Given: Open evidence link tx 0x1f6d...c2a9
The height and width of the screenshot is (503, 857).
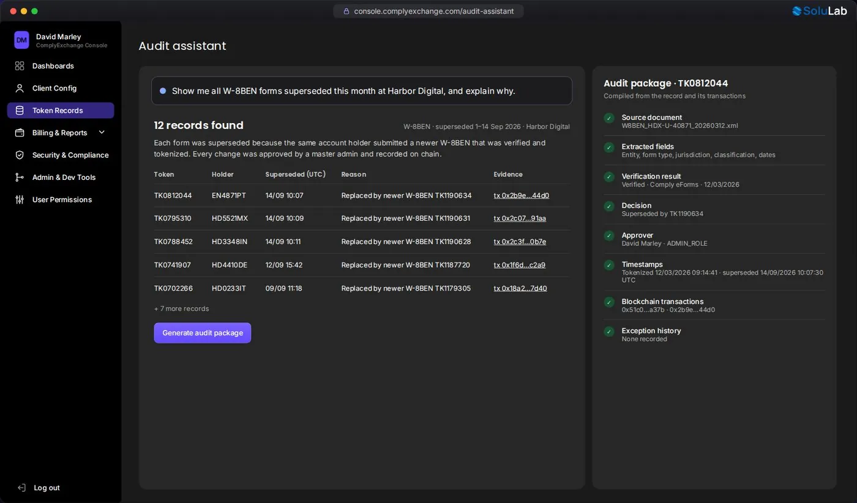Looking at the screenshot, I should pos(520,265).
